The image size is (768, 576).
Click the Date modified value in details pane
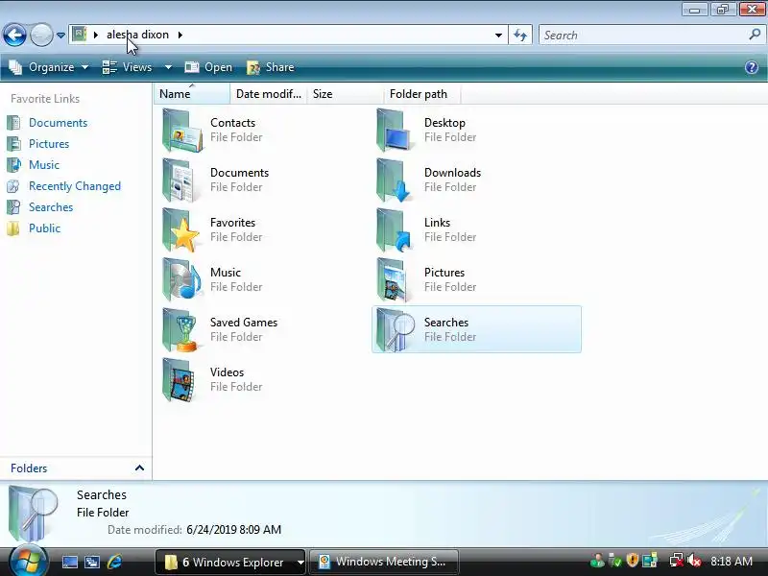point(233,530)
